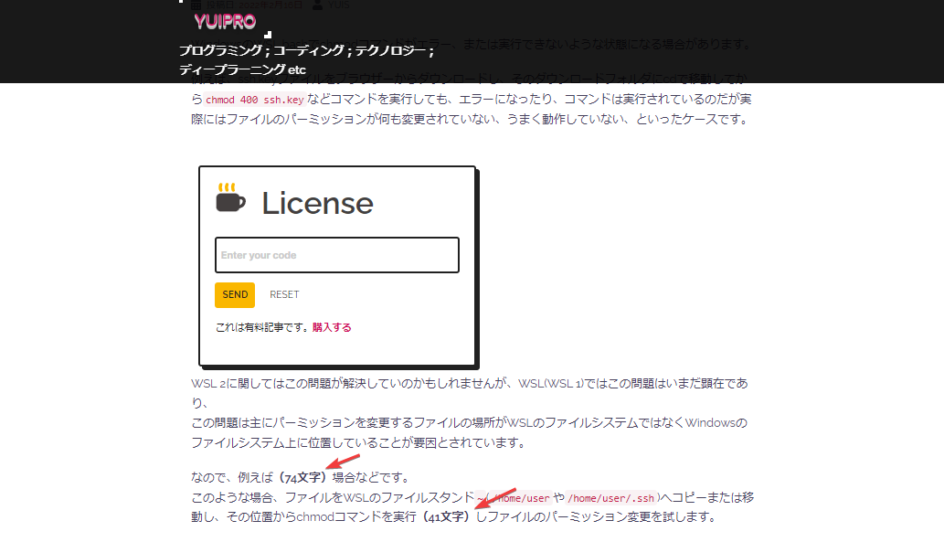This screenshot has width=944, height=542.
Task: Open the 購入する purchase link
Action: pos(332,326)
